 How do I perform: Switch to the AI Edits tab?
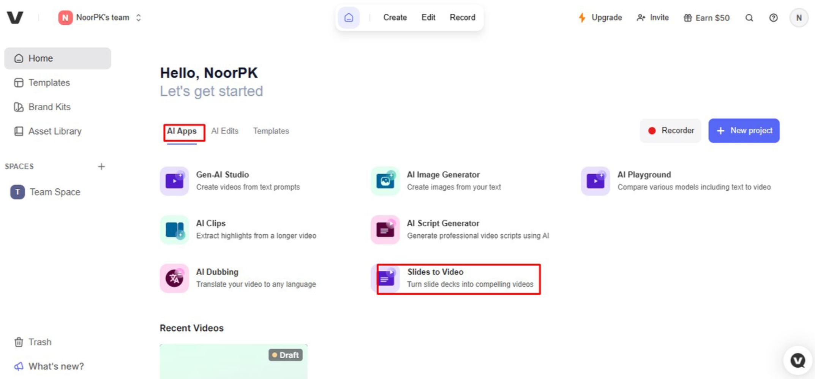[225, 131]
